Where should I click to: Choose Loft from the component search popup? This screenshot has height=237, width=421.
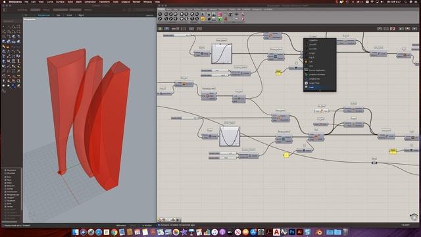click(x=320, y=61)
